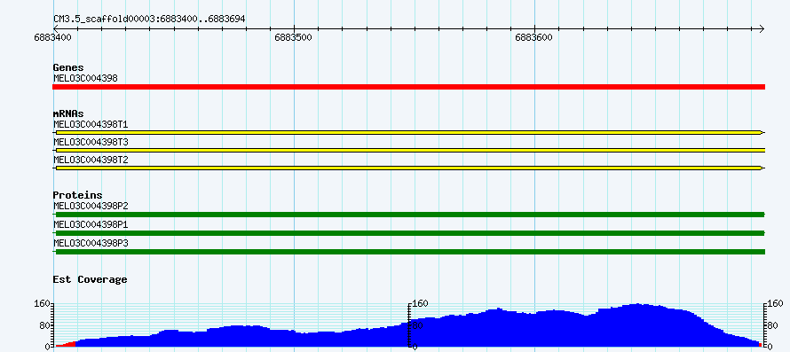Click the left arrow of the ruler

56,28
